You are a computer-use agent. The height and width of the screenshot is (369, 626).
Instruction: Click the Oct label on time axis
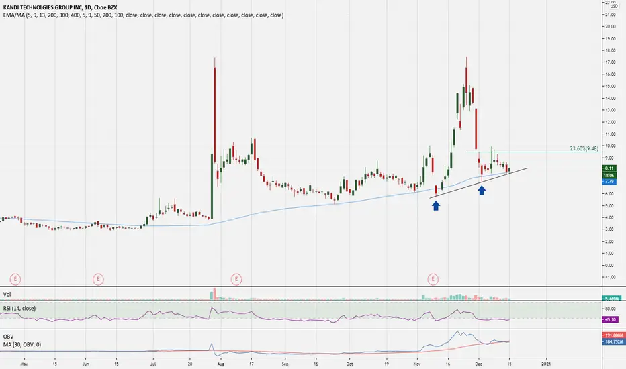tap(349, 364)
